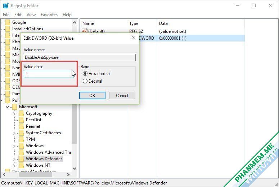Screen dimensions: 279x187
Task: Open the Edit menu
Action: click(18, 15)
